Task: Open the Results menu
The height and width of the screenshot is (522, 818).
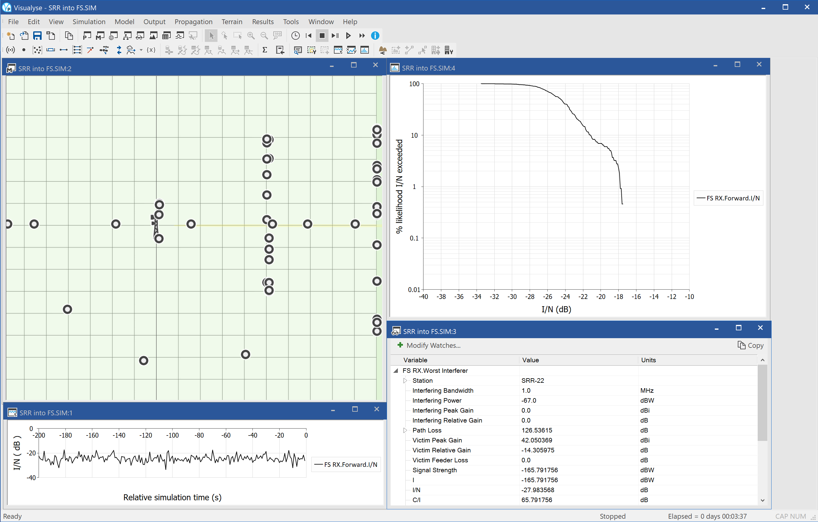Action: click(263, 22)
